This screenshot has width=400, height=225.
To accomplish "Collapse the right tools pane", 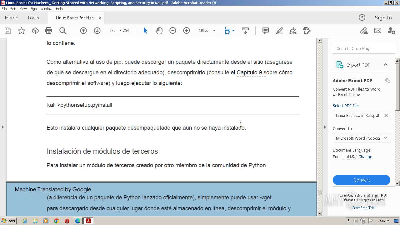I will coord(325,127).
